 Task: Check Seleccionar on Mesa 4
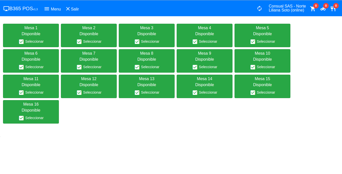click(x=205, y=42)
